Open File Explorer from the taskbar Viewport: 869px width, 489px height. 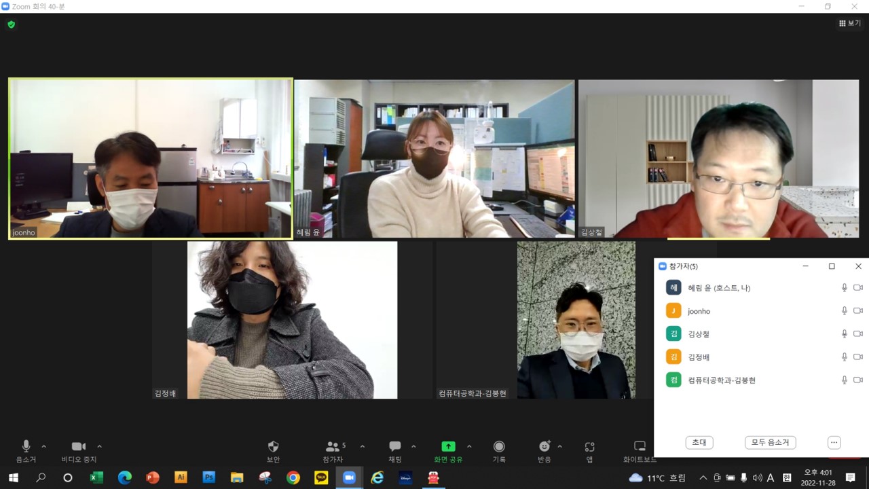click(237, 477)
